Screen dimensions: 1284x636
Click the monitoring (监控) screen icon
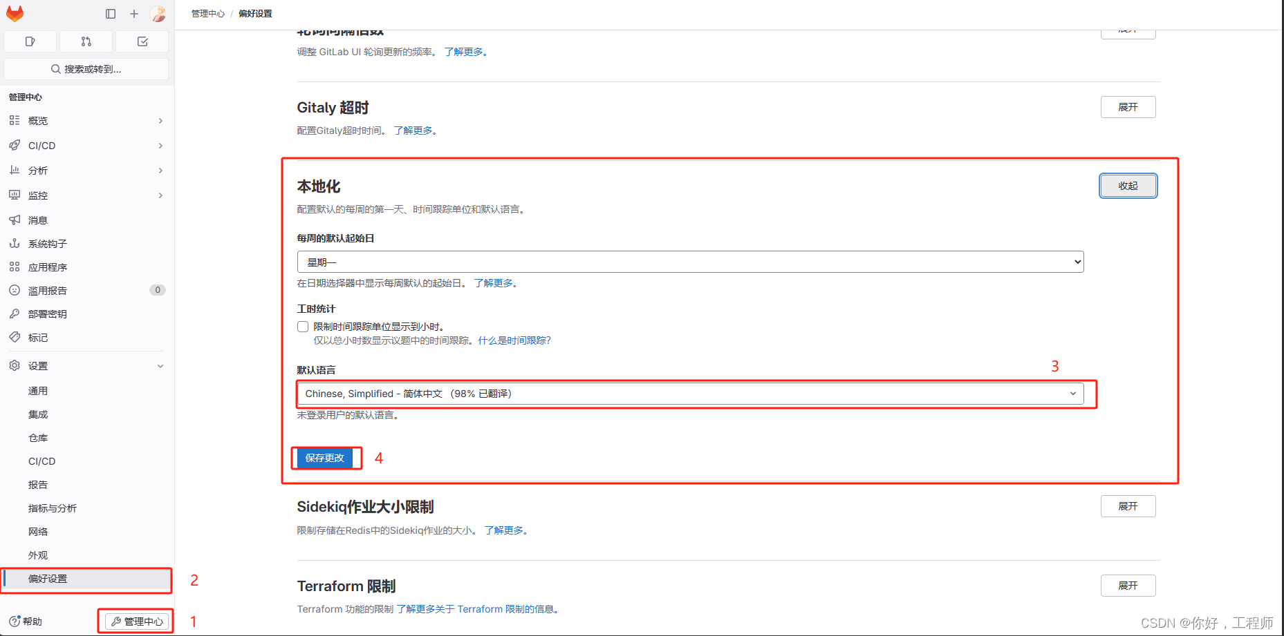tap(15, 195)
